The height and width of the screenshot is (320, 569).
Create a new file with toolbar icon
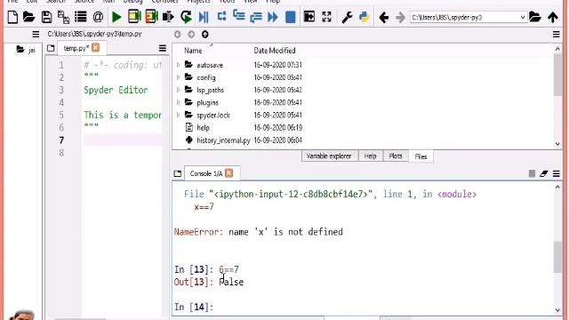point(12,17)
